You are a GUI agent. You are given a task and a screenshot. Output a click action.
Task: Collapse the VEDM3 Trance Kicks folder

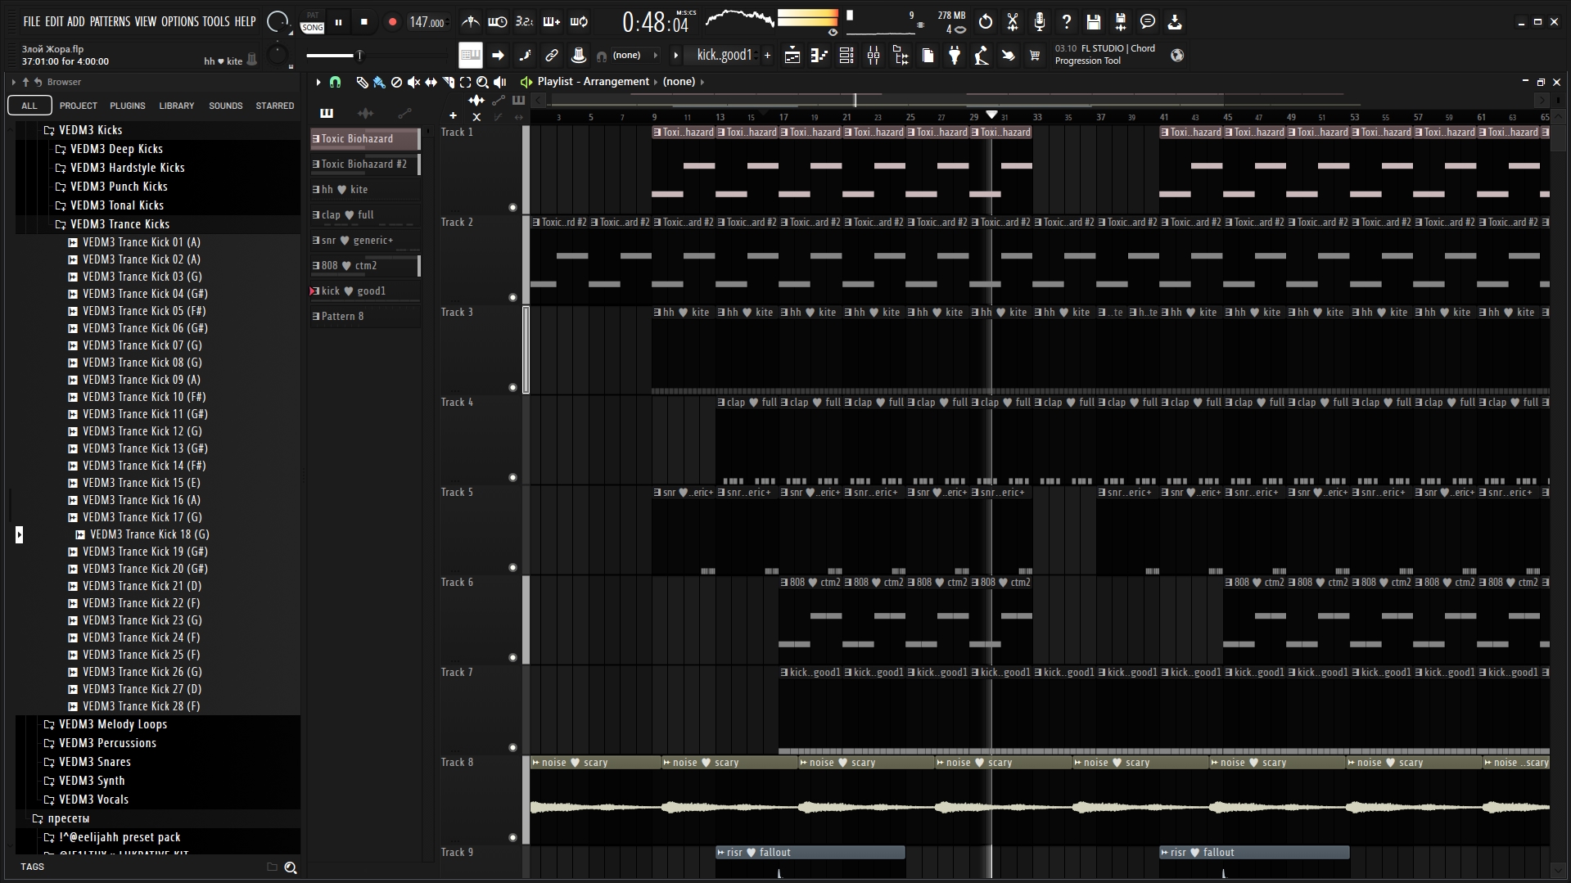120,224
